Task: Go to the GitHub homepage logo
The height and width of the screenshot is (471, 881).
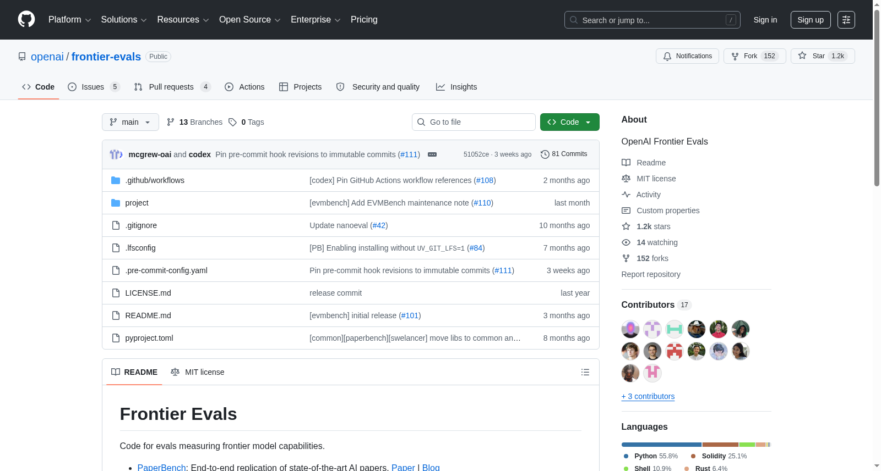Action: [26, 20]
